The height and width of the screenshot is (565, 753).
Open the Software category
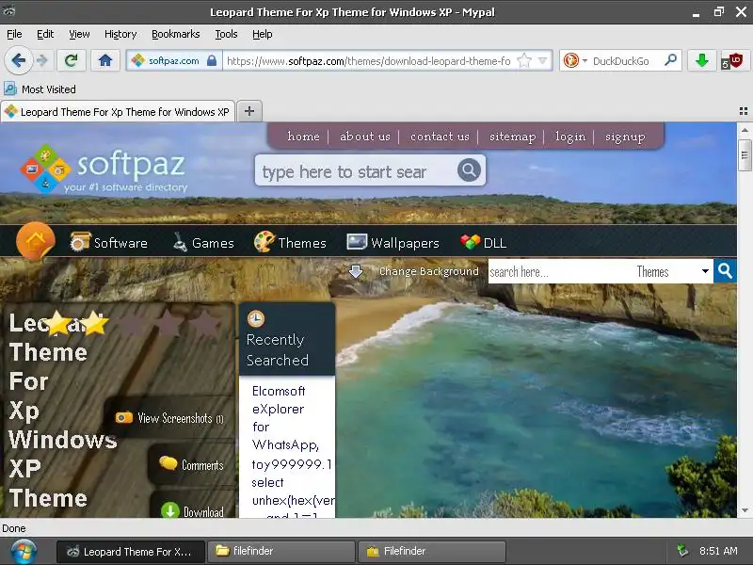109,242
